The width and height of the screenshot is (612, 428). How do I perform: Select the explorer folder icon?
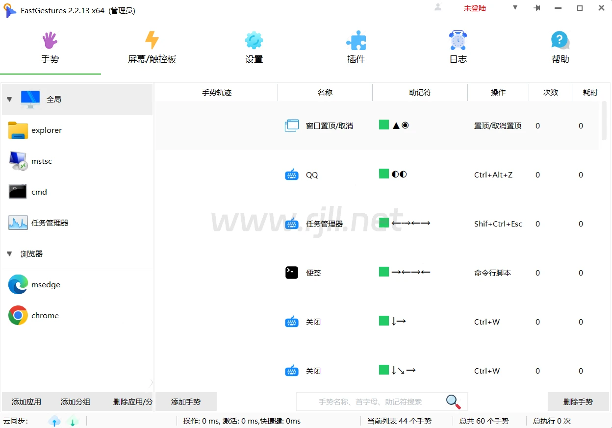(x=18, y=130)
